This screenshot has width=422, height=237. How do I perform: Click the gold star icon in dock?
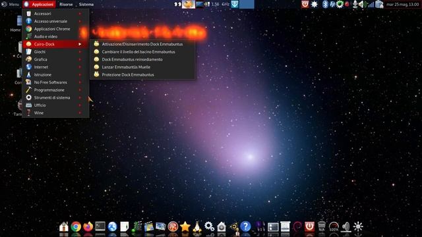[x=185, y=226]
